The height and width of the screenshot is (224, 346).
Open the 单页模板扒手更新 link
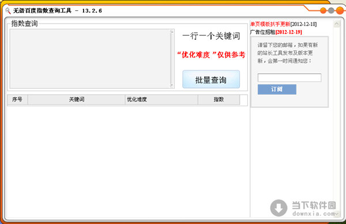point(270,24)
